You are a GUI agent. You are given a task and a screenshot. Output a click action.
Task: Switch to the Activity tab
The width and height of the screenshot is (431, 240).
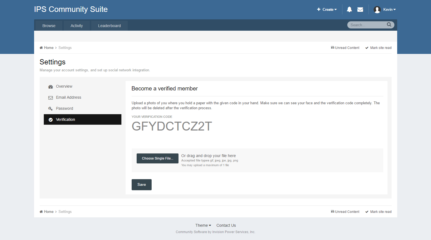point(76,25)
